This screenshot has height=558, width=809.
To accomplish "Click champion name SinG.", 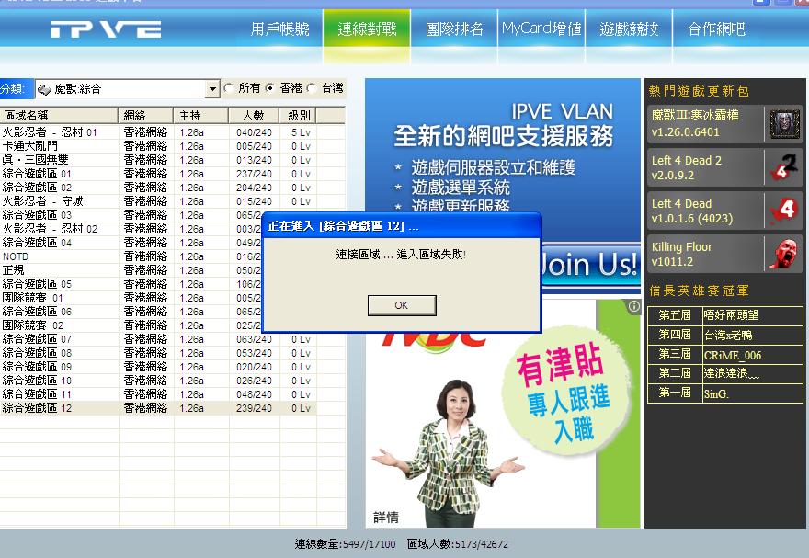I will pyautogui.click(x=716, y=394).
